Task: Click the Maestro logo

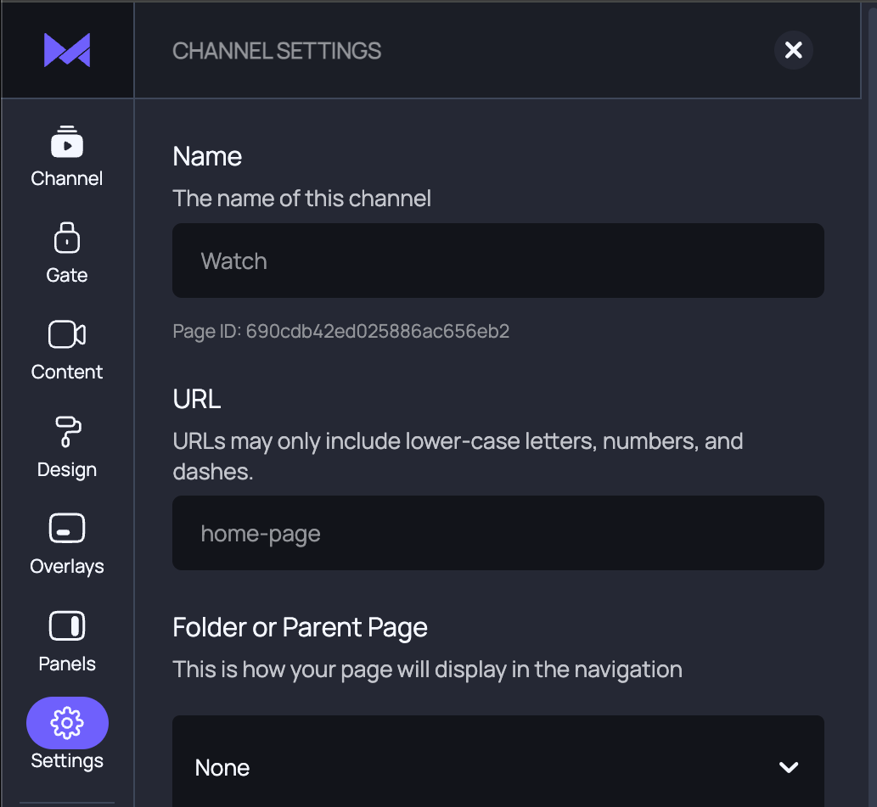Action: tap(66, 50)
